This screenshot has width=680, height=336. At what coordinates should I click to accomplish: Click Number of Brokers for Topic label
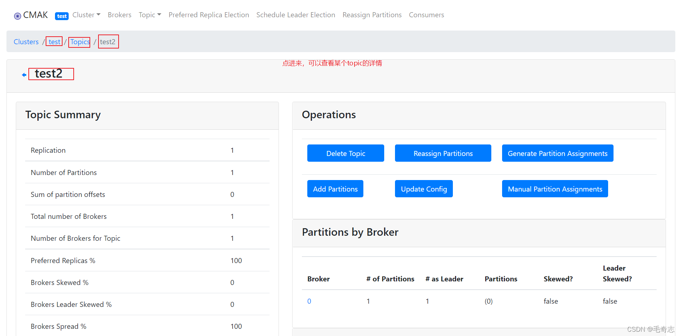75,238
